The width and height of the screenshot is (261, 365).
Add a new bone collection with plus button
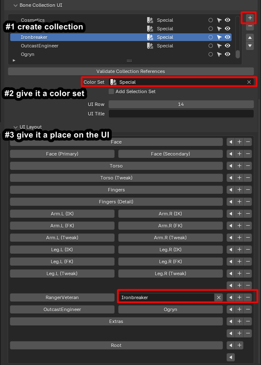(x=250, y=18)
